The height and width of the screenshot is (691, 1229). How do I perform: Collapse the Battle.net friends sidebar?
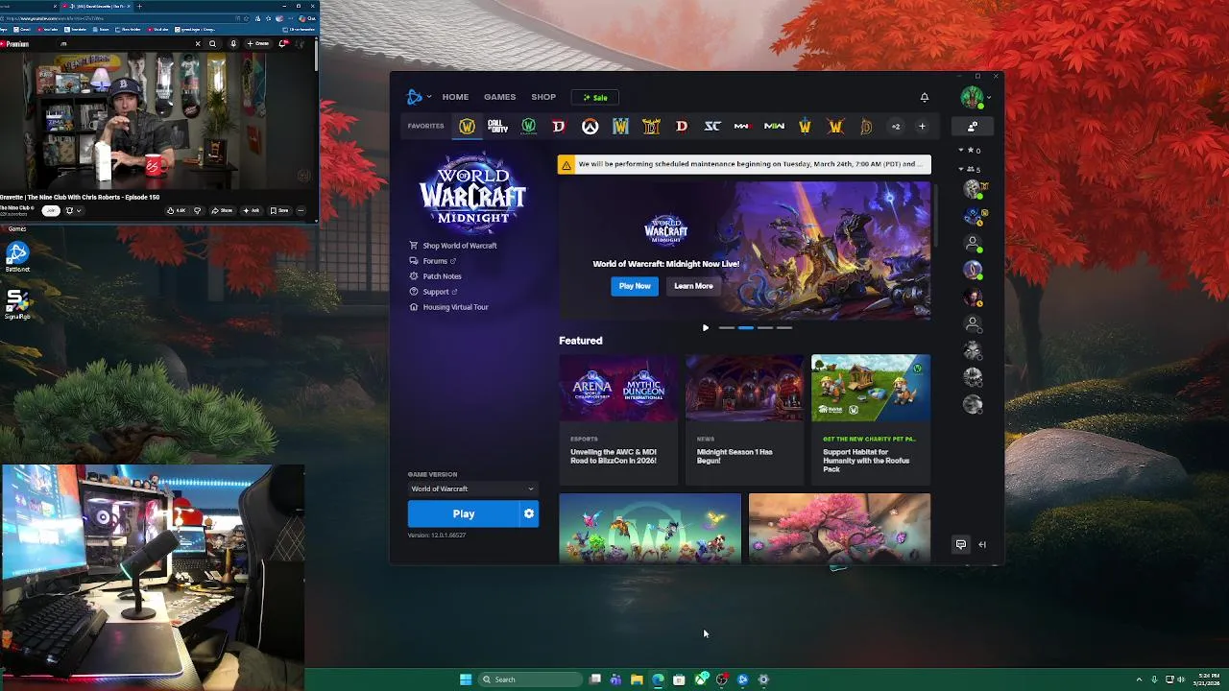coord(982,544)
